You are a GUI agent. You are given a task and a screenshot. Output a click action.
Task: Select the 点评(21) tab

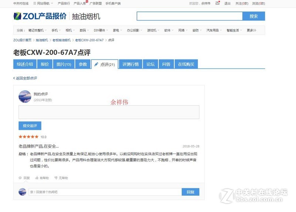point(105,64)
